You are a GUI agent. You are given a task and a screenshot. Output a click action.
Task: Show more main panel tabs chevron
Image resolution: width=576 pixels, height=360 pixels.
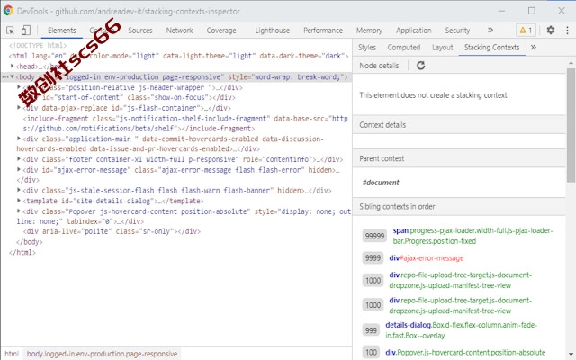(490, 30)
